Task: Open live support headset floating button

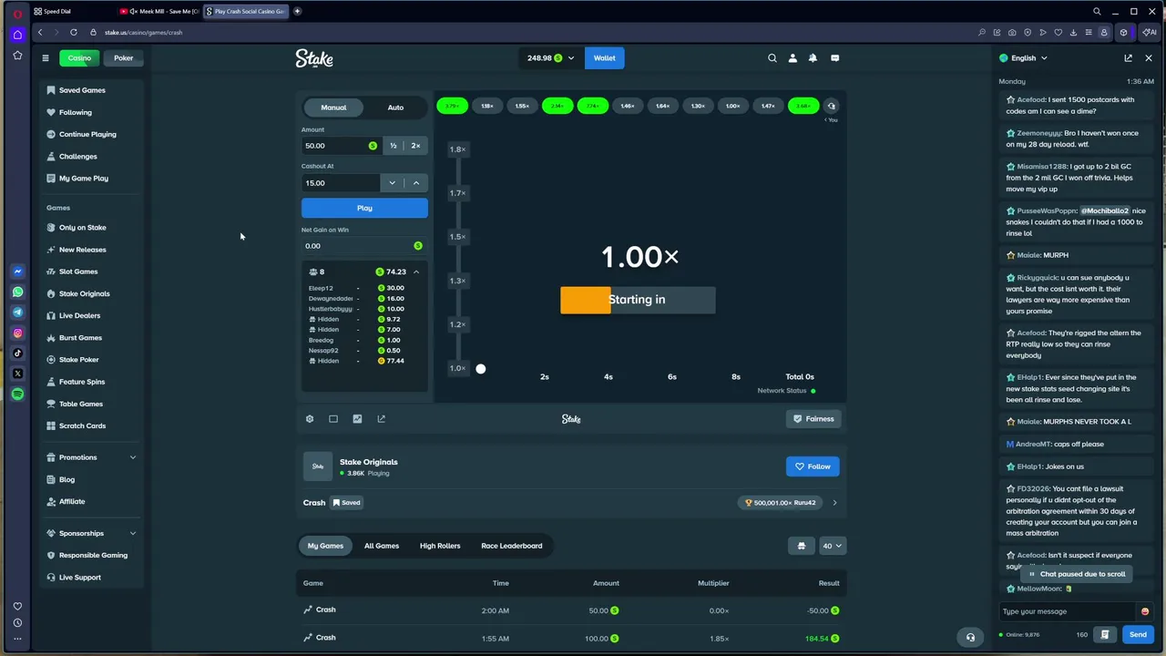Action: click(x=970, y=638)
